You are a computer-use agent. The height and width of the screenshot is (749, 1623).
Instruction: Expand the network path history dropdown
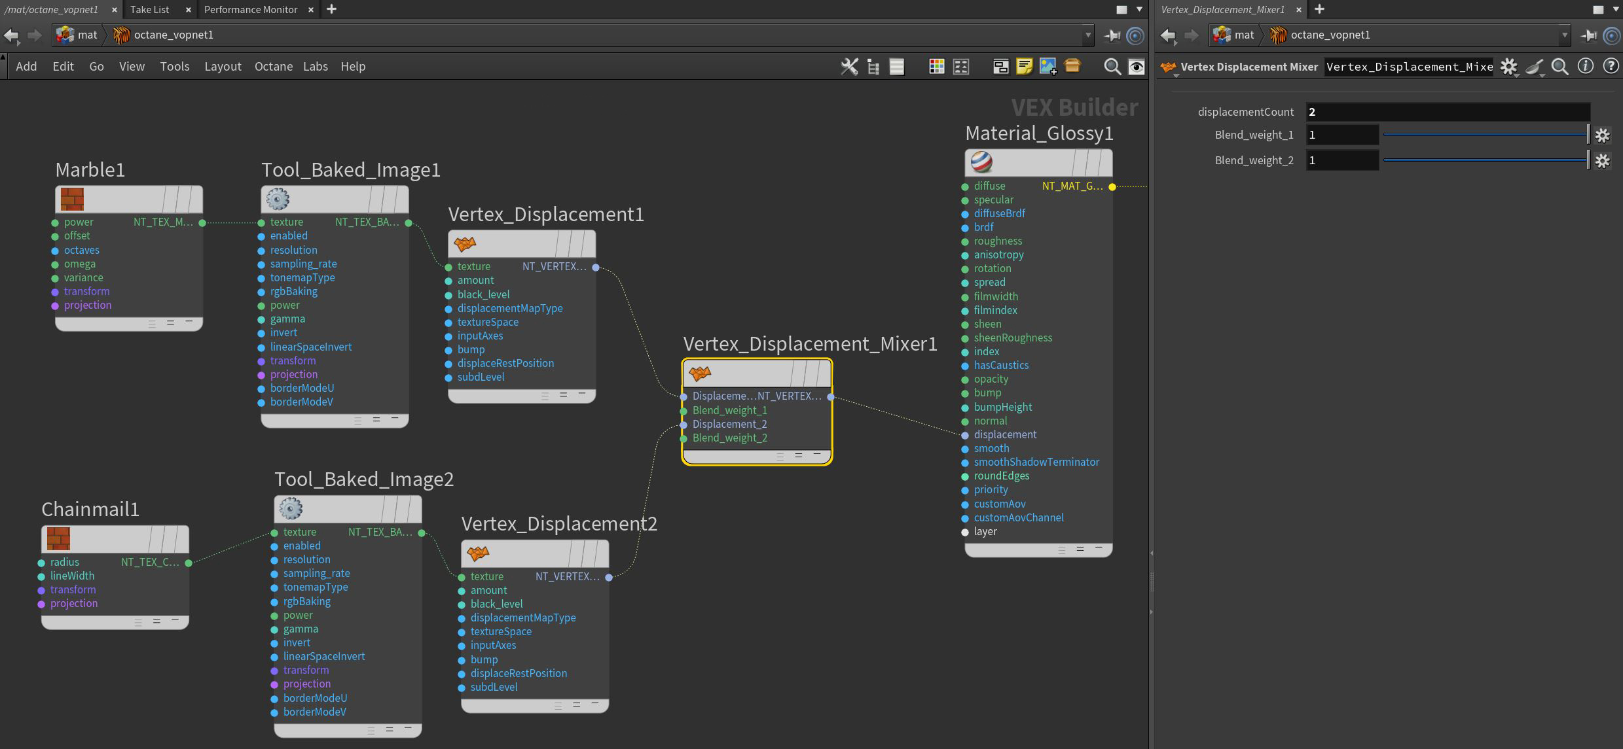1088,35
